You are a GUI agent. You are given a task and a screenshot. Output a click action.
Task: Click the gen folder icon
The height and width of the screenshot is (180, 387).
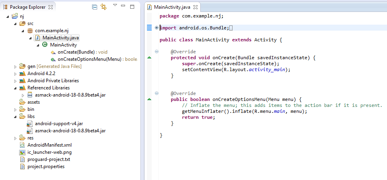[22, 66]
